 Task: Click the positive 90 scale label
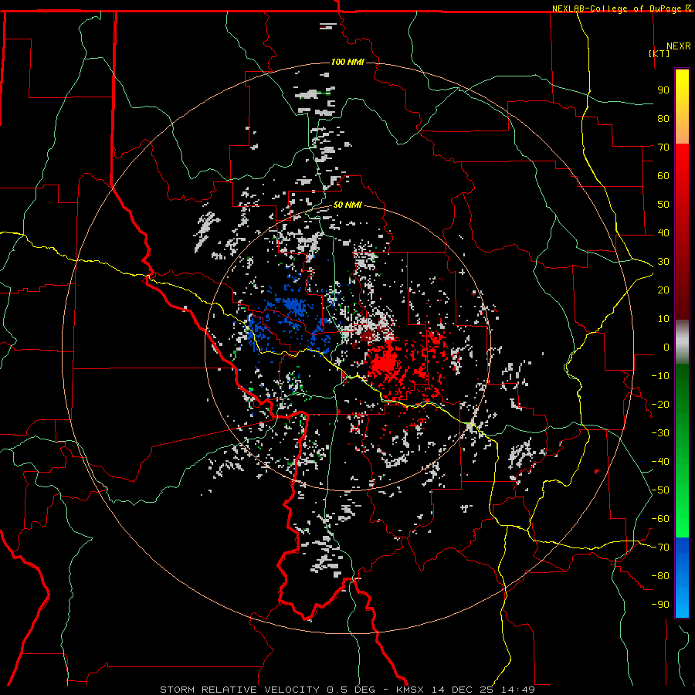click(663, 90)
